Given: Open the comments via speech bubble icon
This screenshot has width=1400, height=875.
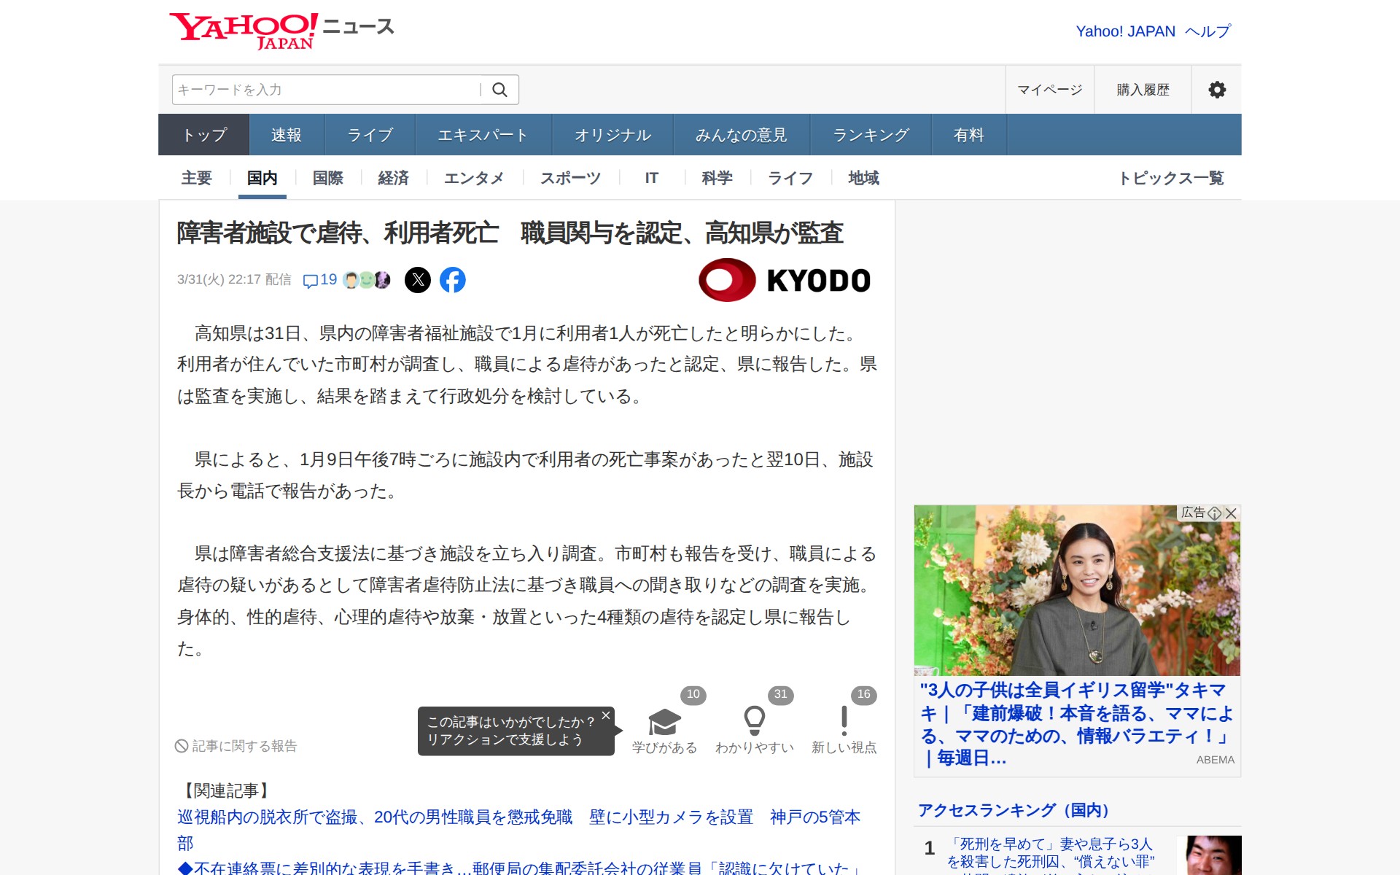Looking at the screenshot, I should point(311,281).
